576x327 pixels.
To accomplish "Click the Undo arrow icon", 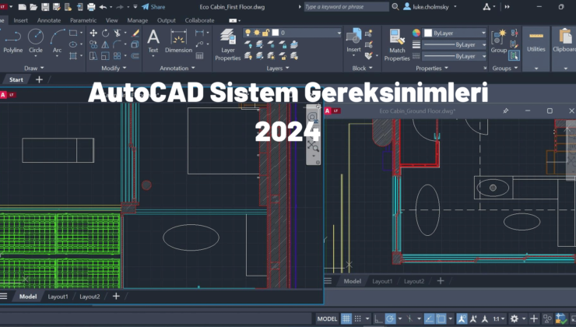I will pos(103,6).
